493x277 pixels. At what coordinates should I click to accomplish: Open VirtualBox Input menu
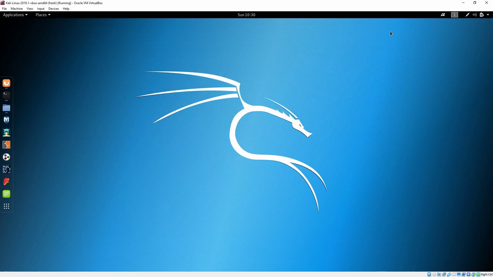[x=40, y=8]
